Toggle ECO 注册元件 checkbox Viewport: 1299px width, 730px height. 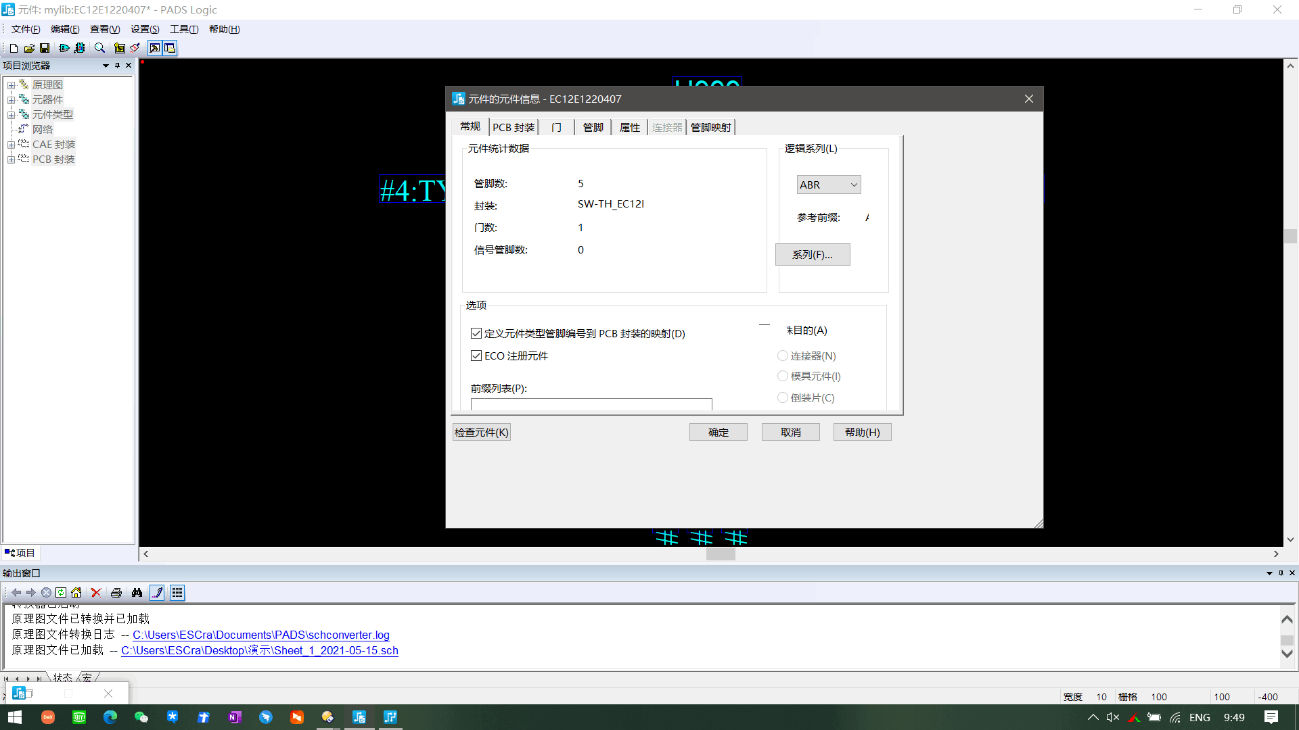[476, 356]
